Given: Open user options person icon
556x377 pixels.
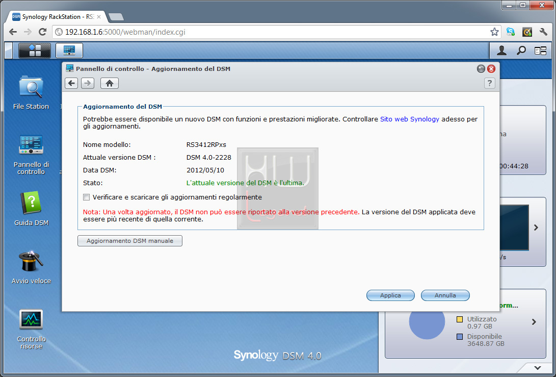Looking at the screenshot, I should 501,51.
